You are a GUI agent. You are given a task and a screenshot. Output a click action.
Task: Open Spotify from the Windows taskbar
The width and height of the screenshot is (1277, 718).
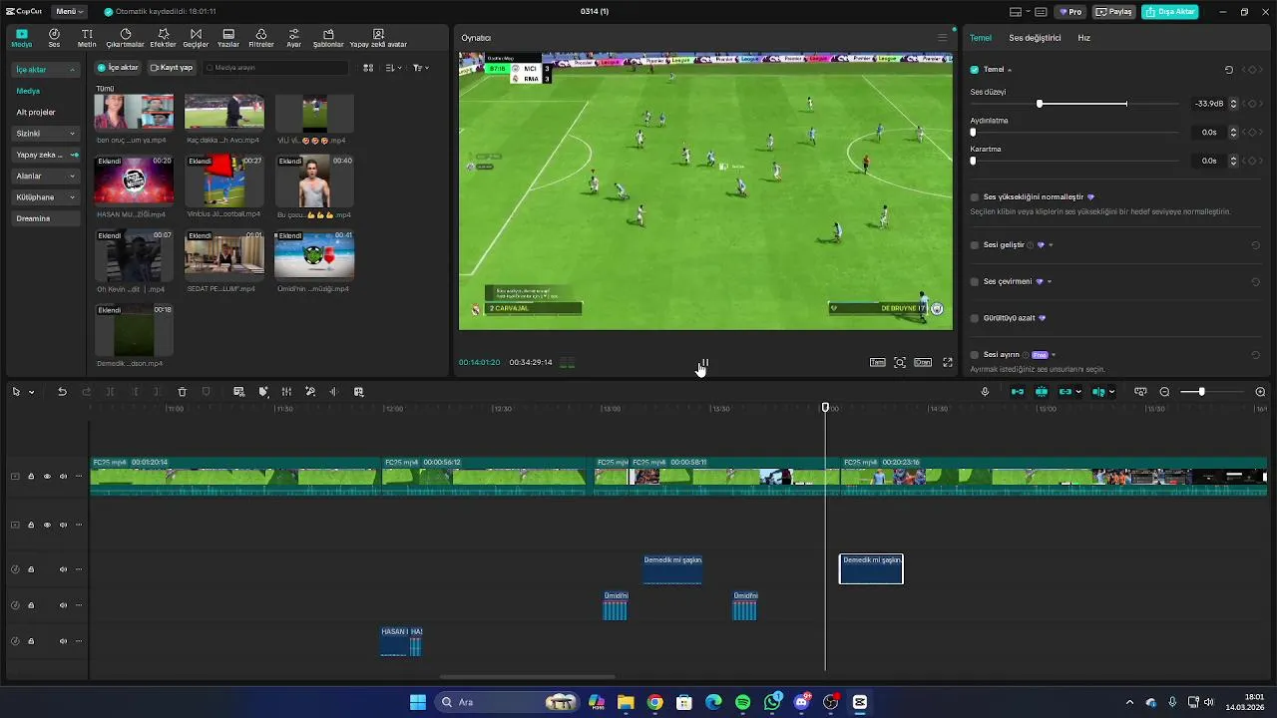742,702
